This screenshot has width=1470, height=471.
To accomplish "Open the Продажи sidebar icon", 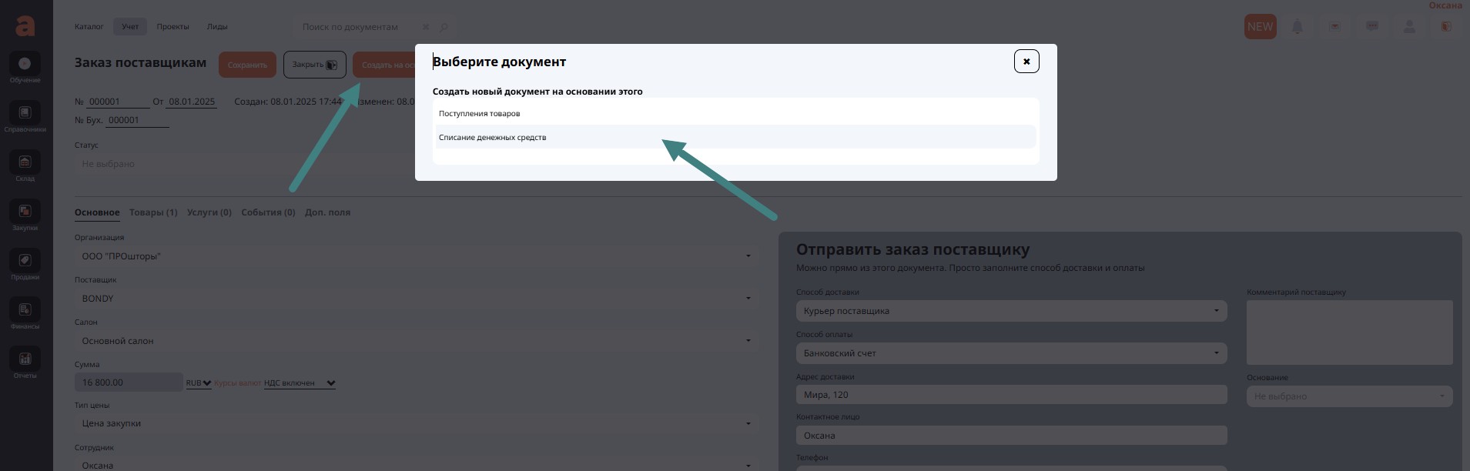I will coord(25,265).
